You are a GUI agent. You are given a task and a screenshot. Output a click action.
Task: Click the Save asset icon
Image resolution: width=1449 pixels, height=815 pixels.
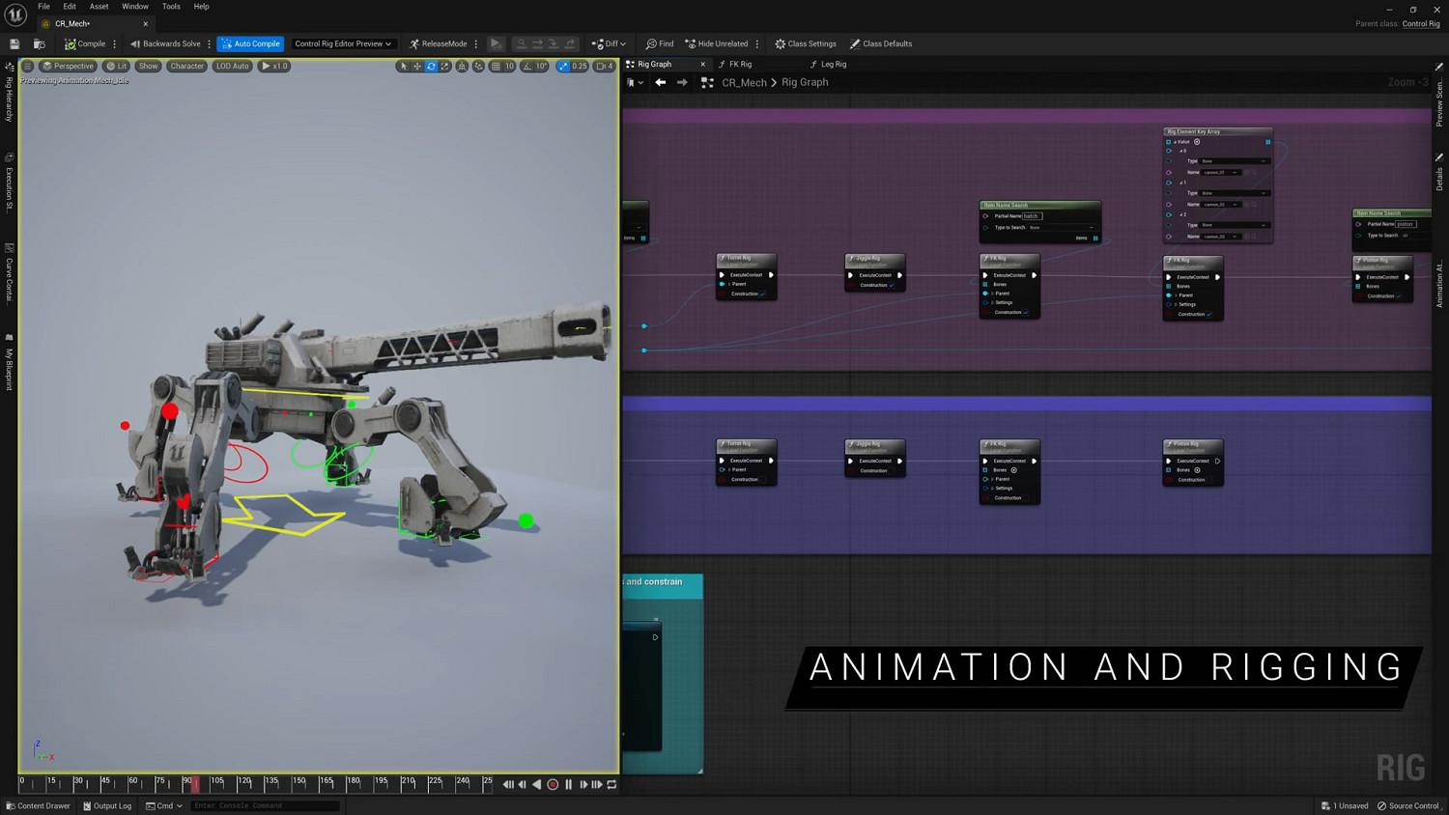(14, 43)
